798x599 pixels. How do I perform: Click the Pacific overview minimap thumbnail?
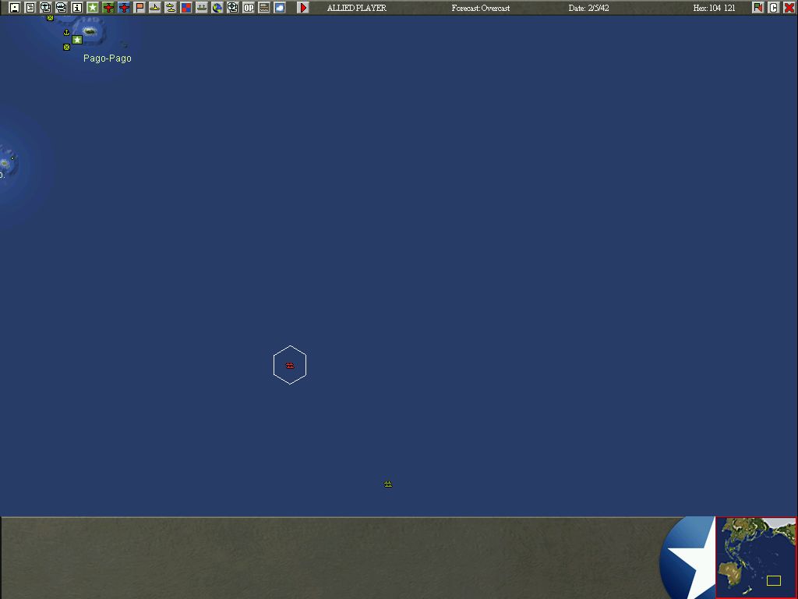[x=756, y=557]
